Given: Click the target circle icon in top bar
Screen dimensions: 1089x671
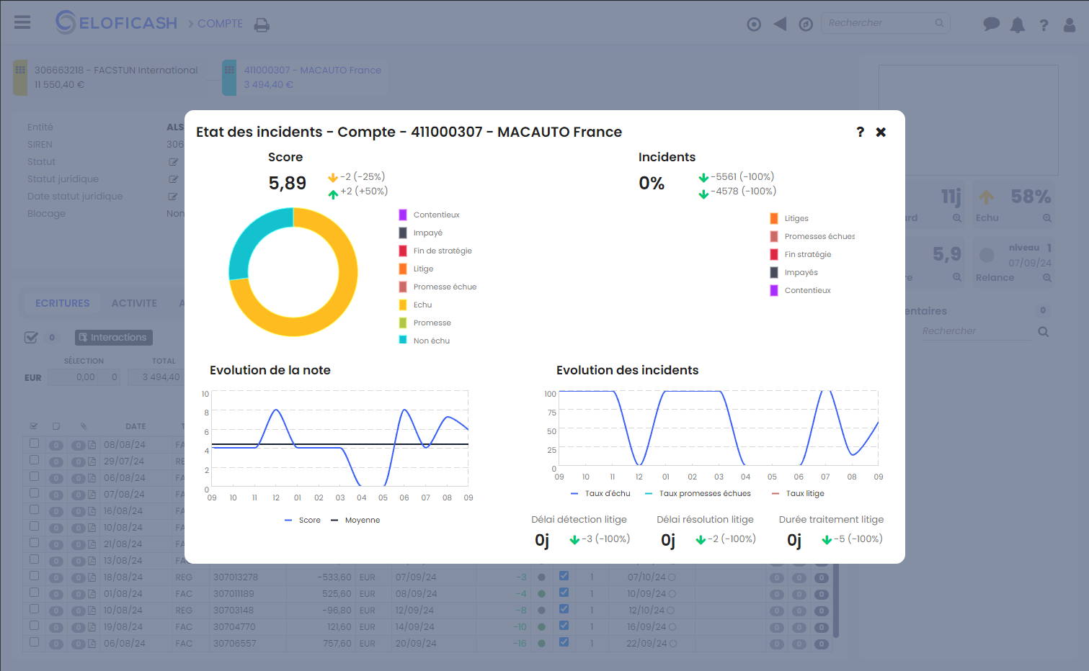Looking at the screenshot, I should click(x=754, y=24).
